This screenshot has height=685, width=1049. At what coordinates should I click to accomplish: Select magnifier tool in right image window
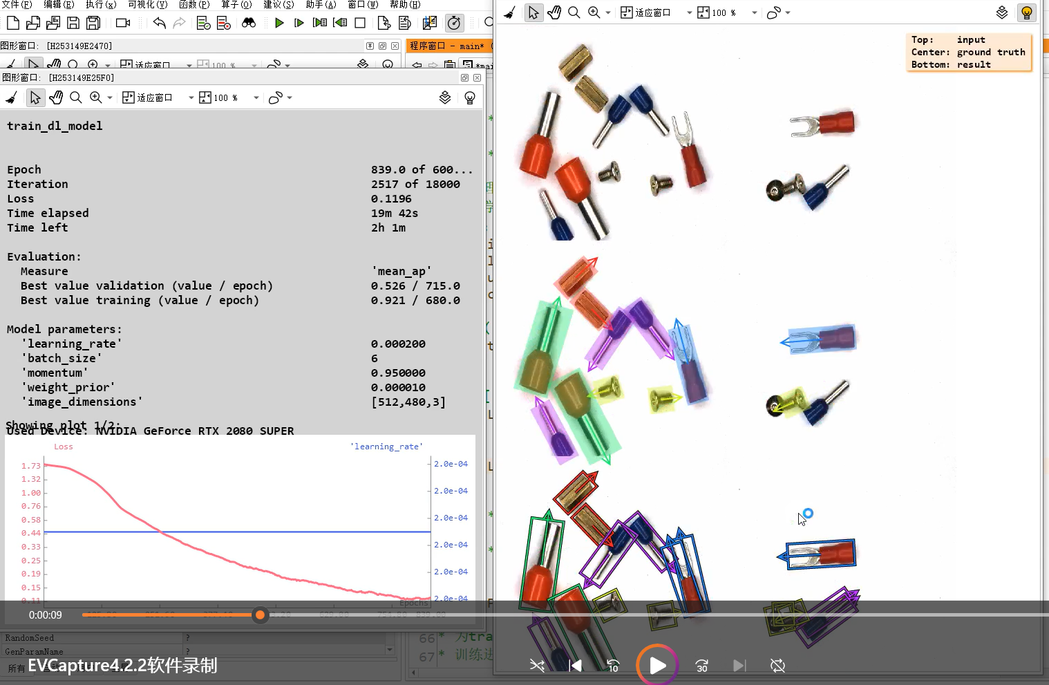pyautogui.click(x=574, y=12)
